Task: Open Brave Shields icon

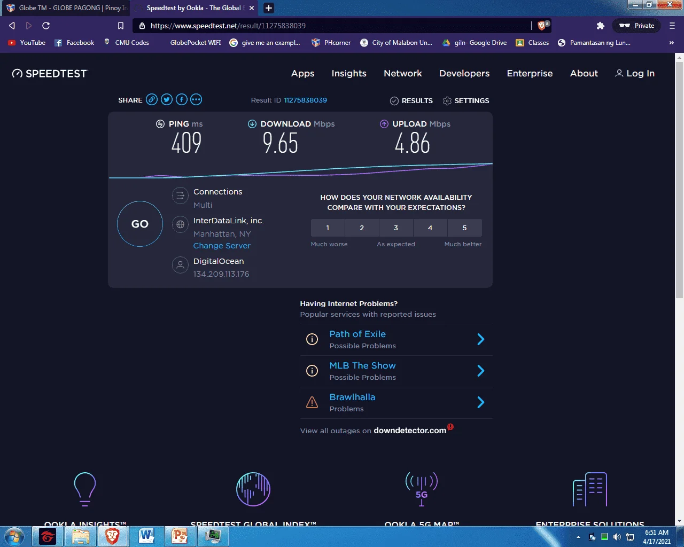Action: (x=543, y=25)
